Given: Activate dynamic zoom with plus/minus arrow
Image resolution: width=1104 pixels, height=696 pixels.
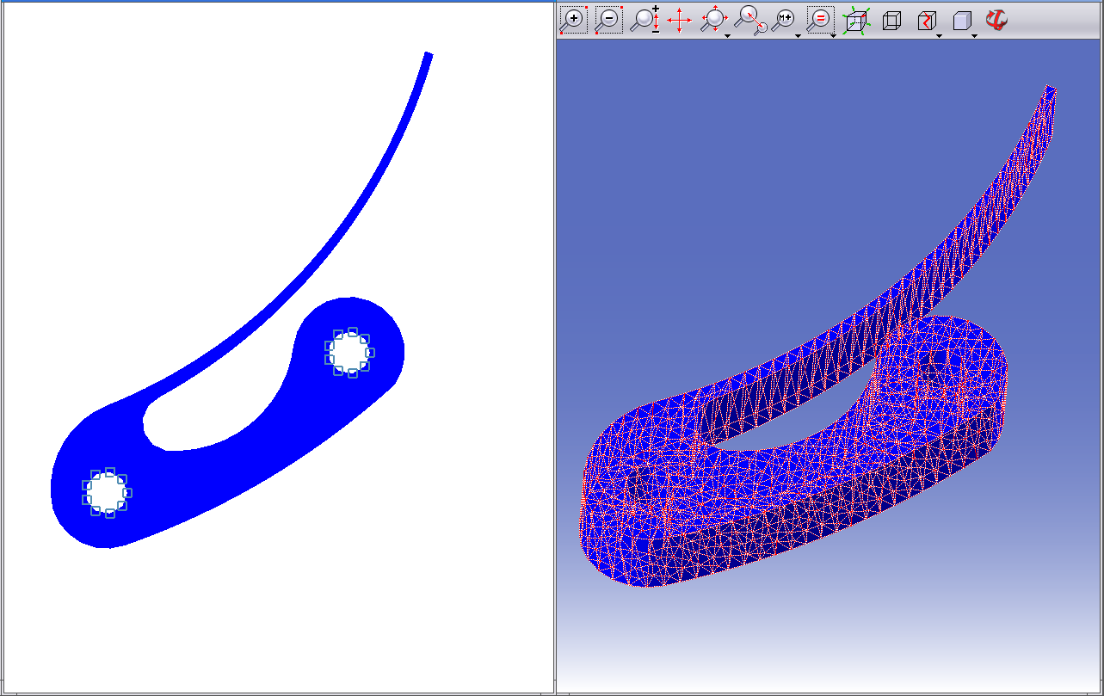Looking at the screenshot, I should [644, 20].
